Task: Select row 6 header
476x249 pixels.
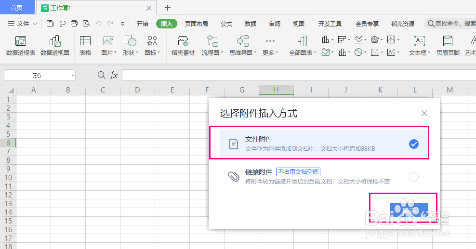Action: tap(8, 143)
